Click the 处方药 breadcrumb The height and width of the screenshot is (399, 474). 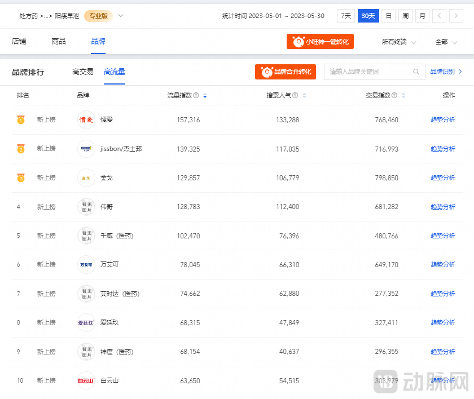[28, 16]
